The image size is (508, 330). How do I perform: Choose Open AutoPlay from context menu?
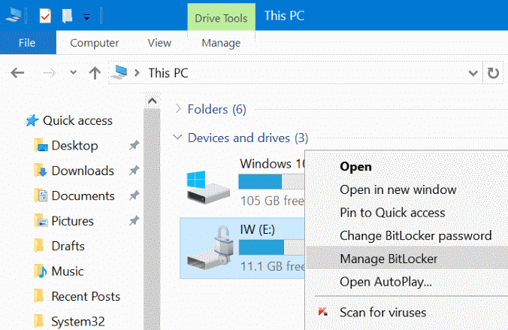407,282
